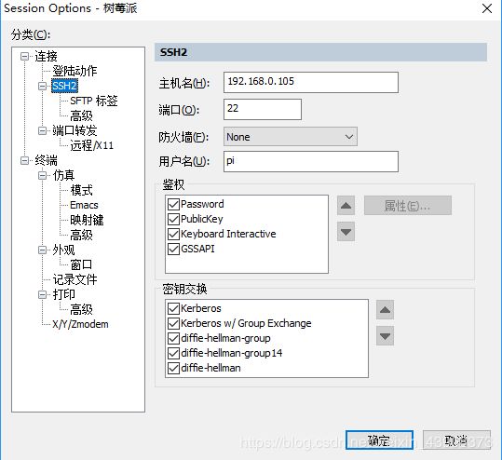Select diffie-hellman-group14 entry text
The height and width of the screenshot is (460, 502).
(232, 353)
